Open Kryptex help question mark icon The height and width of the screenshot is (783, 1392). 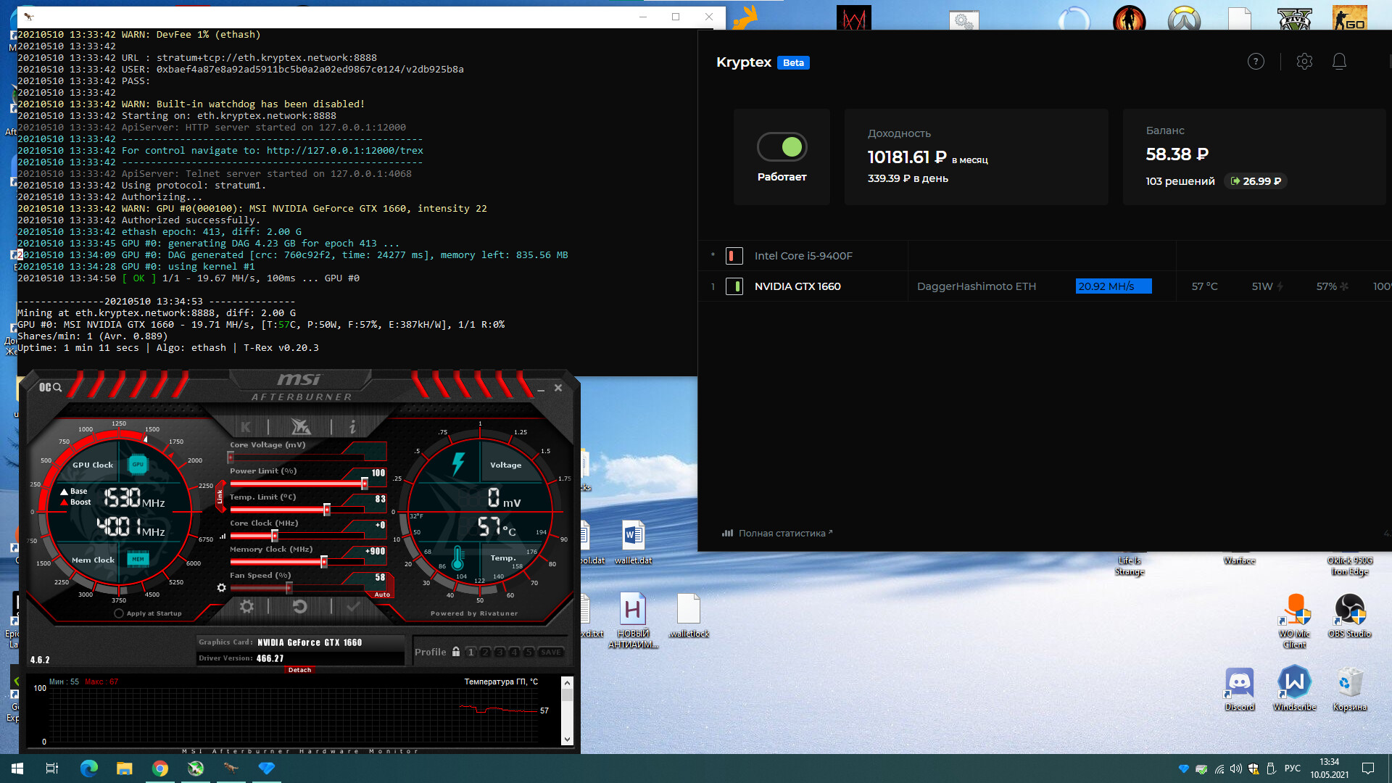click(1256, 62)
